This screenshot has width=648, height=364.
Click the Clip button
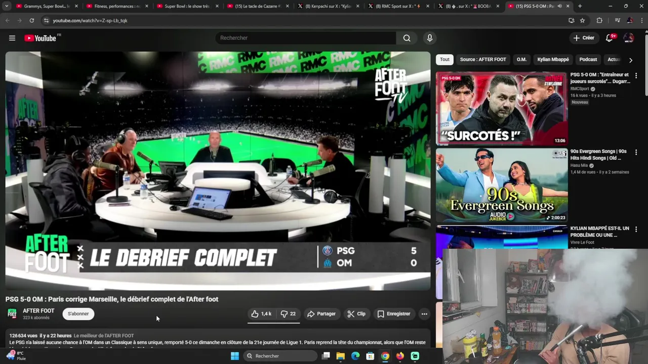356,314
